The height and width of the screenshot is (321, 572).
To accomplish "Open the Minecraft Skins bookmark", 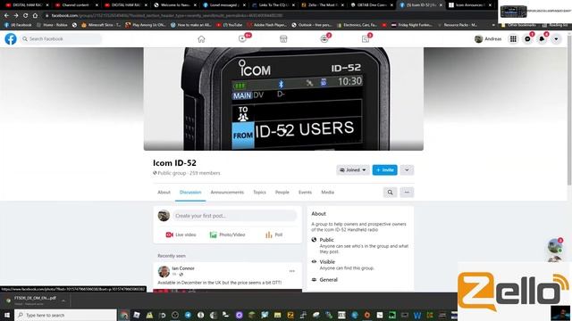I will point(101,25).
